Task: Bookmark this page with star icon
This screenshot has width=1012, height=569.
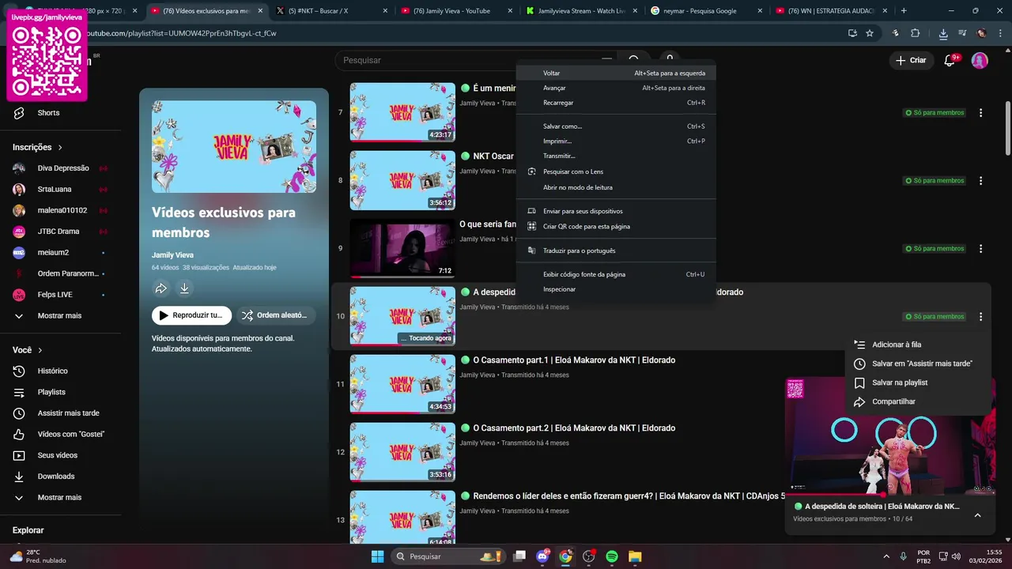Action: pos(870,33)
